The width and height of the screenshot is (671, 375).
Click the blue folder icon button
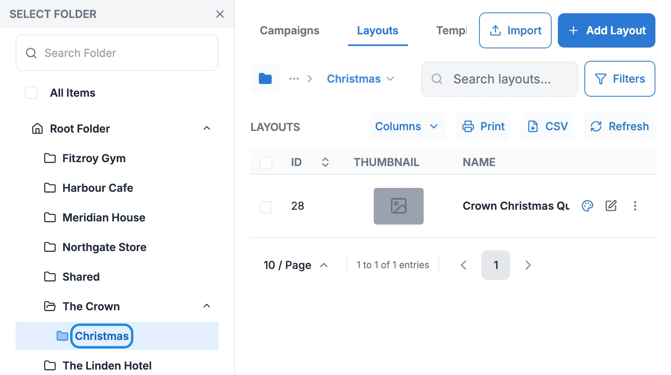click(265, 79)
